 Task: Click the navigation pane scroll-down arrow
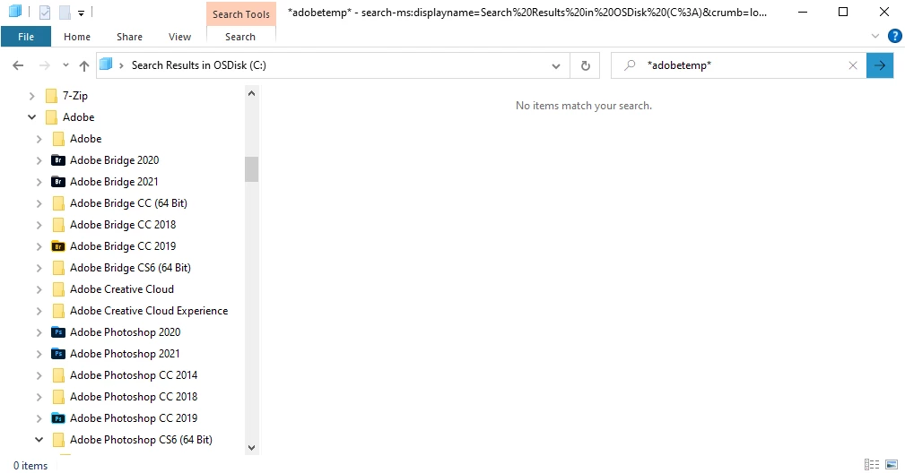click(251, 448)
